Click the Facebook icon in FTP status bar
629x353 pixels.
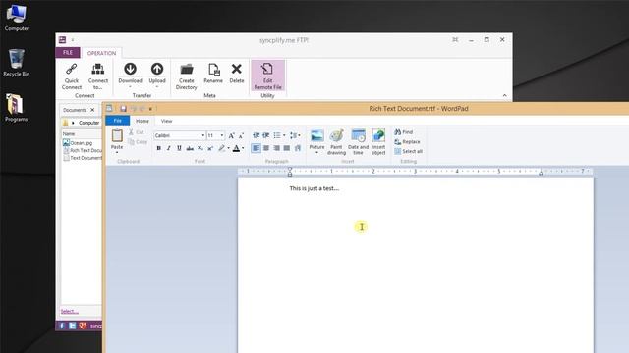[x=62, y=326]
